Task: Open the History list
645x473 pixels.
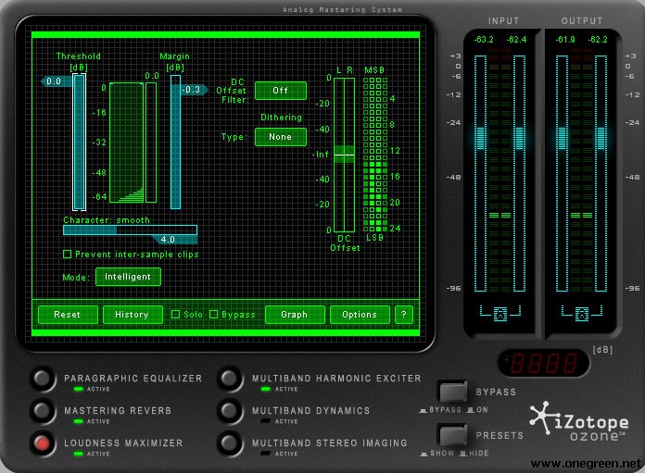Action: pos(132,315)
